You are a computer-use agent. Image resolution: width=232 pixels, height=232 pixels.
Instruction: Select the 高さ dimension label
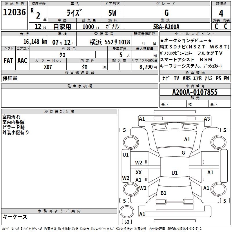point(214,104)
